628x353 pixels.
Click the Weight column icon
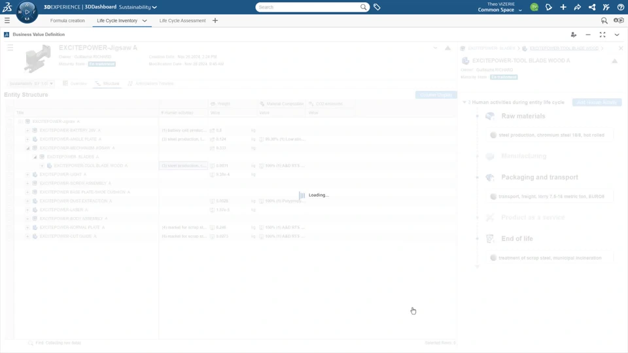213,104
